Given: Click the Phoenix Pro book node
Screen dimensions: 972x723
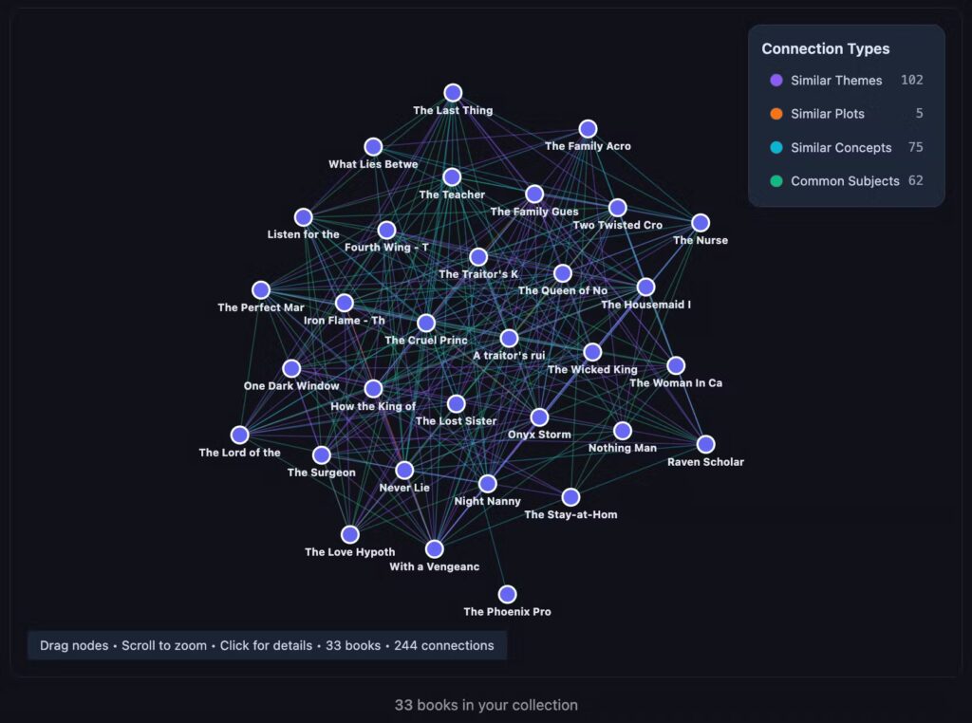Looking at the screenshot, I should tap(507, 594).
